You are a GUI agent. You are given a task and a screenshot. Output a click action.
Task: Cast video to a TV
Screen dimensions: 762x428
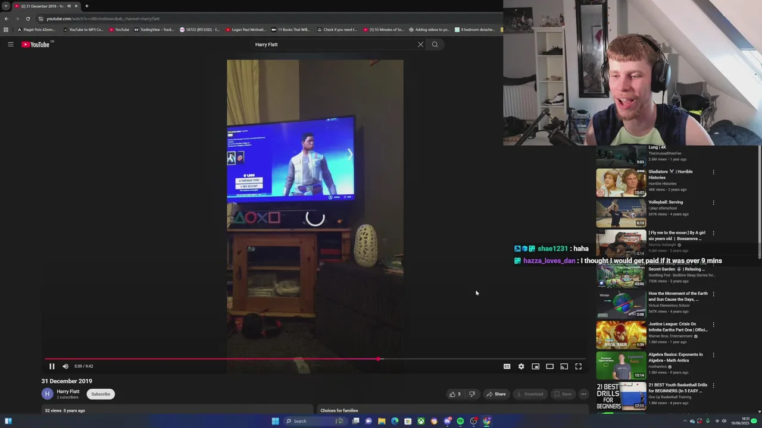click(564, 366)
